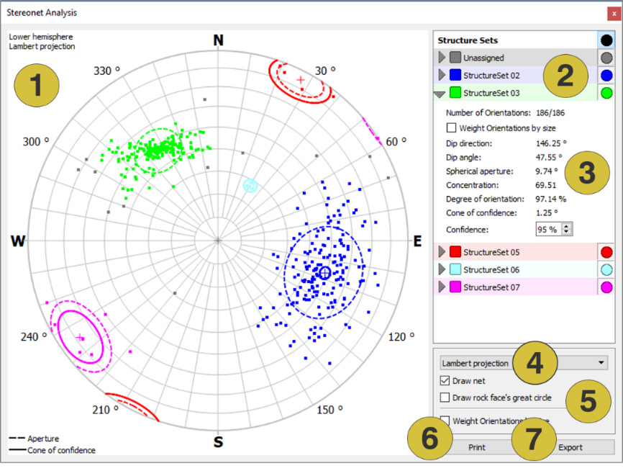Click the Export button
The height and width of the screenshot is (476, 623).
tap(570, 447)
